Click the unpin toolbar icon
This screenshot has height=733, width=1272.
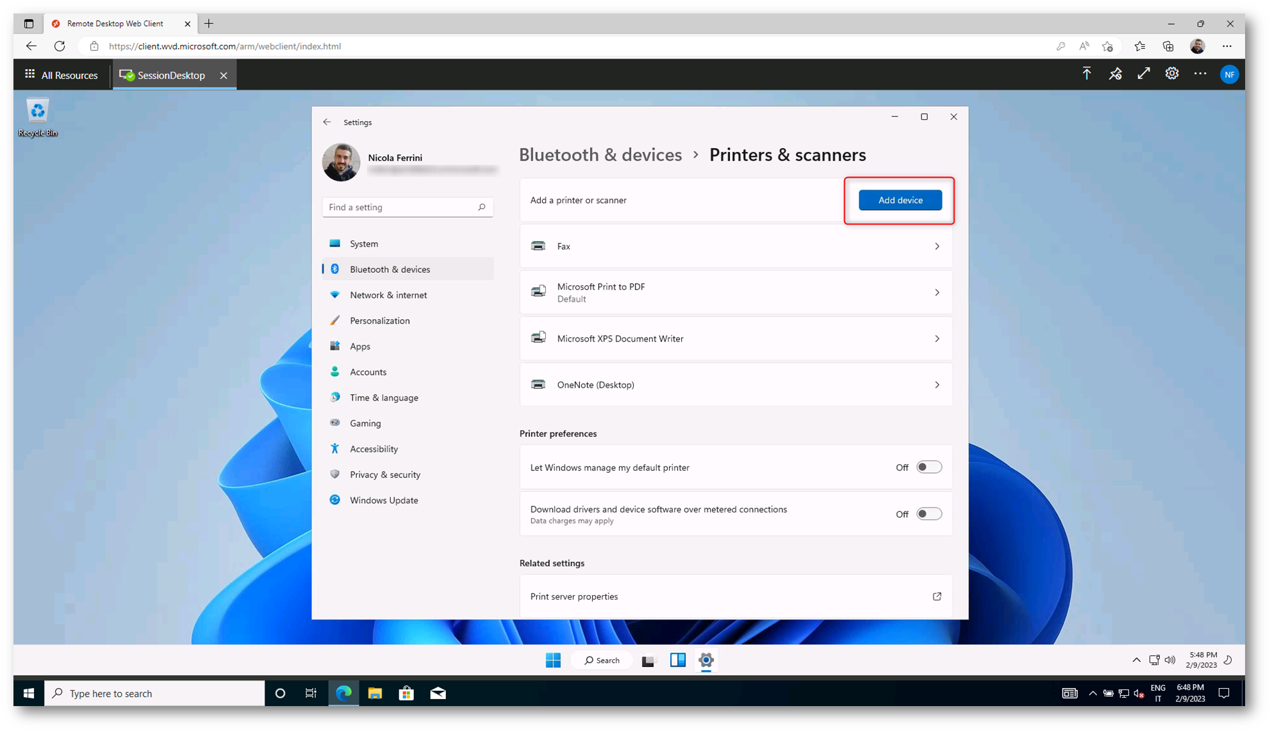(x=1115, y=74)
